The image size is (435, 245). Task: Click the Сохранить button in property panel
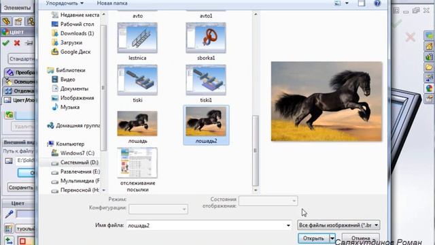pyautogui.click(x=21, y=188)
